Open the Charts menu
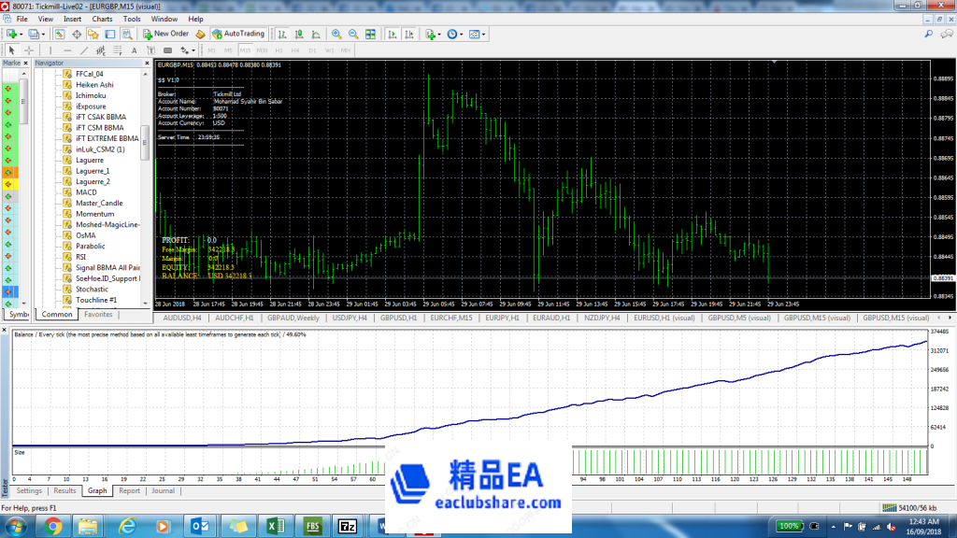 [x=102, y=19]
